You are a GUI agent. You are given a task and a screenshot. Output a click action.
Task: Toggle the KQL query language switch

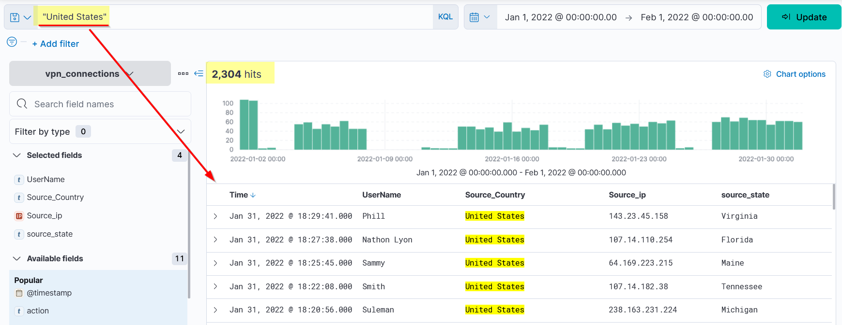445,17
